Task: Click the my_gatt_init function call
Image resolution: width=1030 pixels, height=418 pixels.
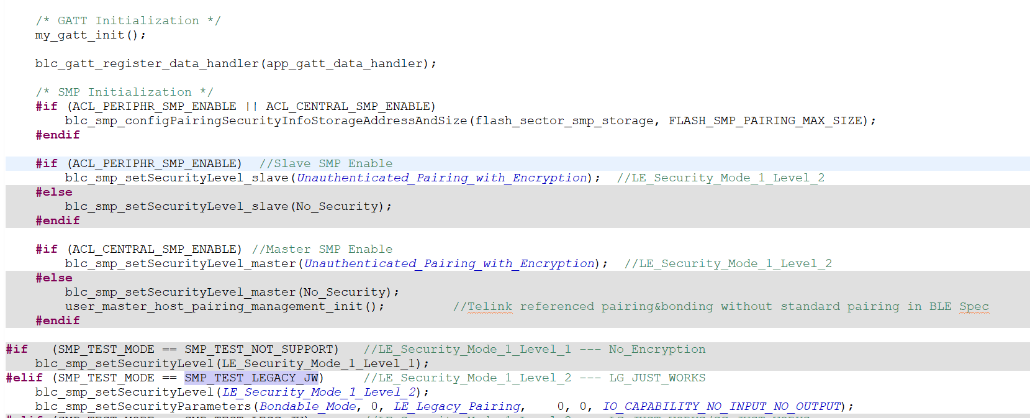Action: click(x=79, y=35)
